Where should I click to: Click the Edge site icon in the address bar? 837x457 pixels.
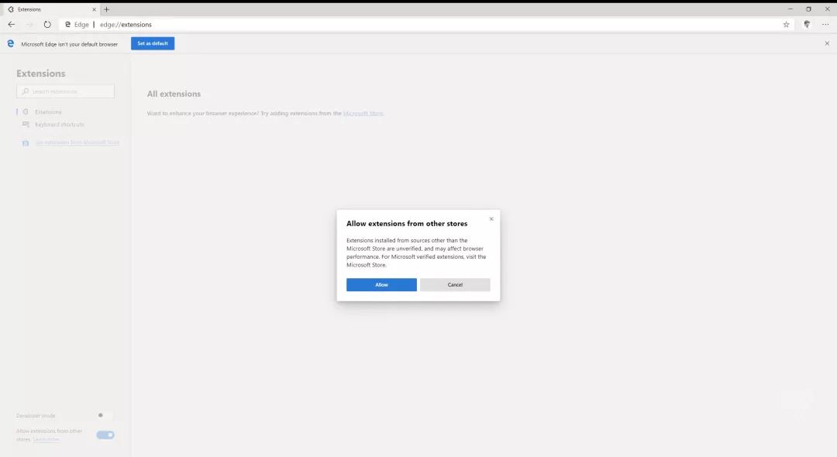pos(67,25)
